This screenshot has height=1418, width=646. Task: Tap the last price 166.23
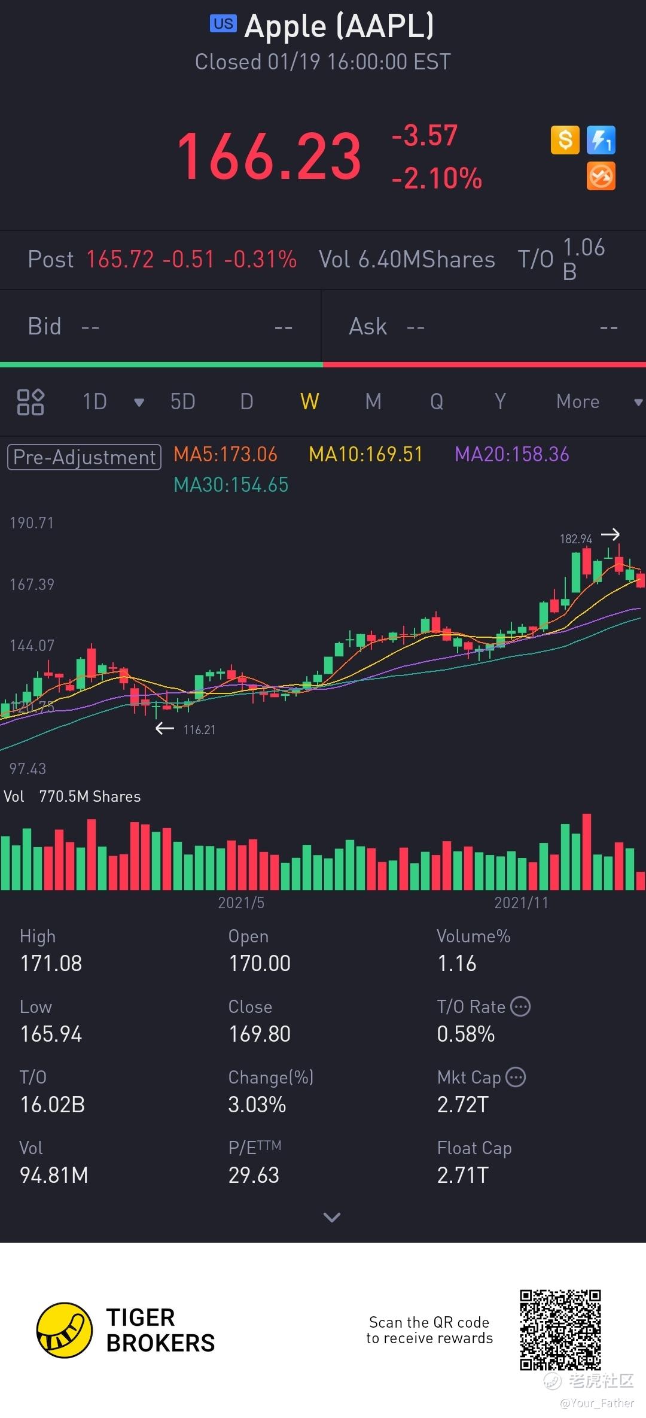pos(269,157)
